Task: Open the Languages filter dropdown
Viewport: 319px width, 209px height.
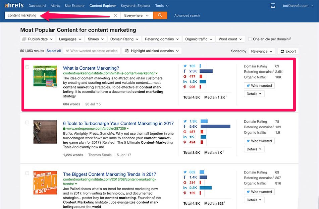Action: click(x=70, y=39)
